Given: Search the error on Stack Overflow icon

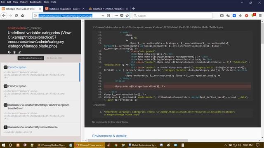Looking at the screenshot, I should (19, 52).
